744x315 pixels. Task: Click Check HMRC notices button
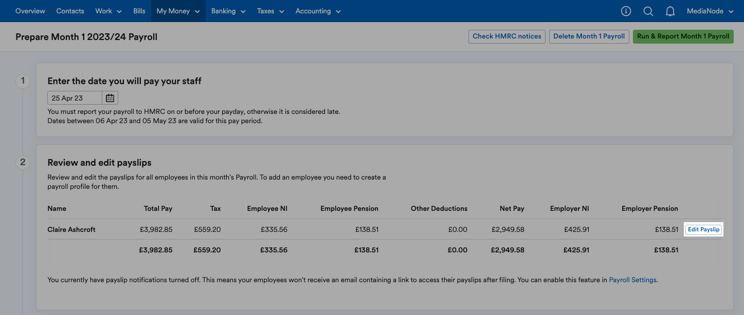(x=507, y=36)
